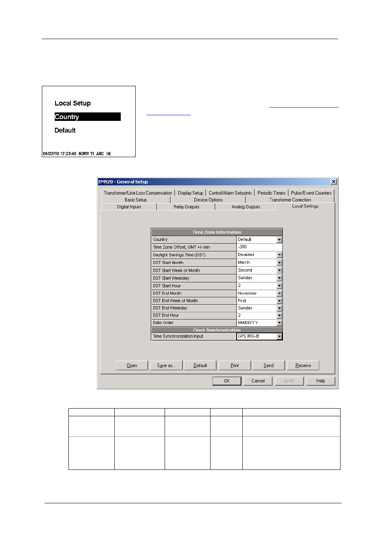This screenshot has width=384, height=544.
Task: Click the Save as... button
Action: point(166,365)
